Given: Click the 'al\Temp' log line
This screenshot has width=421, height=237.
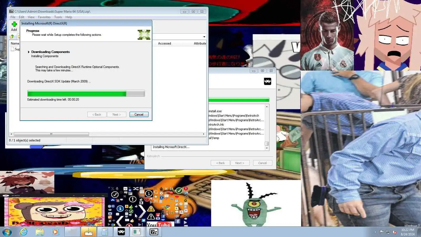Looking at the screenshot, I should (x=214, y=138).
